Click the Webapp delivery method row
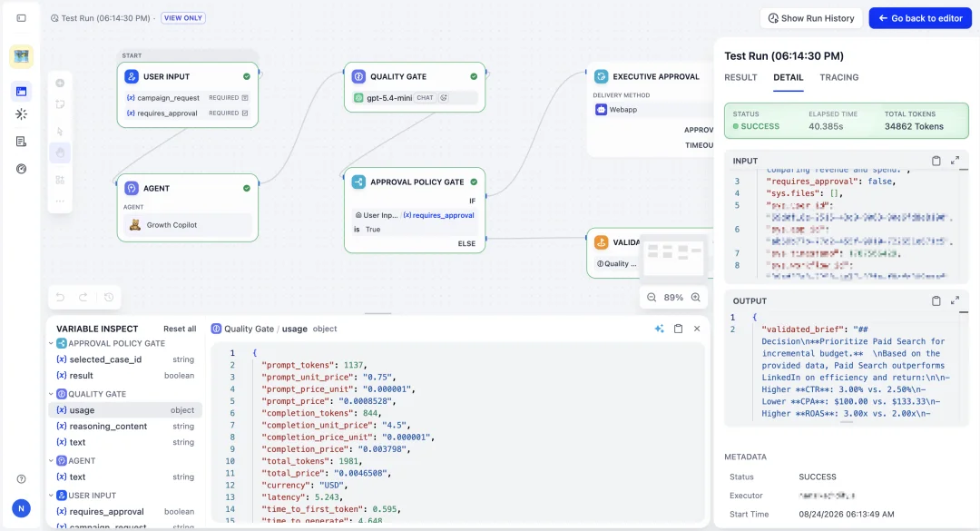The width and height of the screenshot is (980, 531). point(653,110)
